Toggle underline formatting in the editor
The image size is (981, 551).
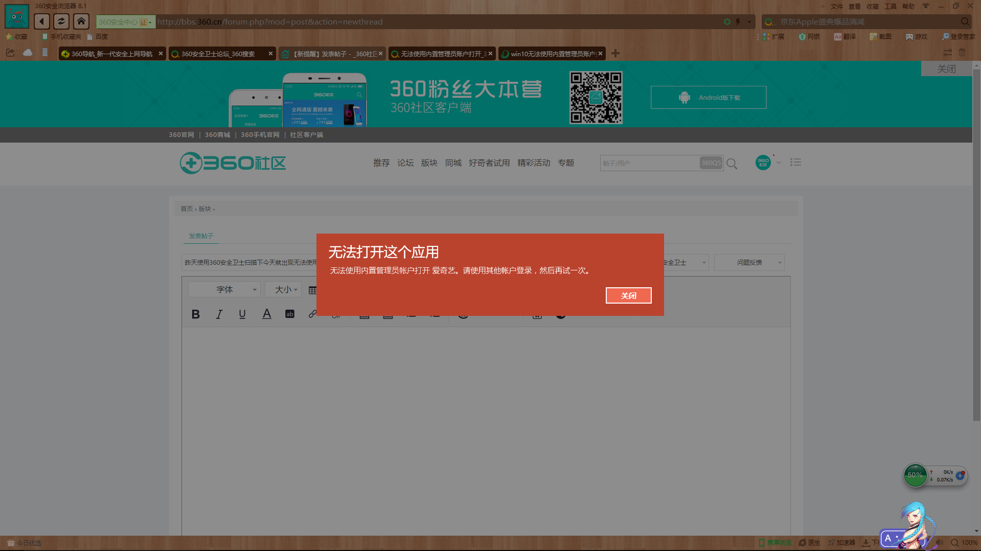coord(242,314)
